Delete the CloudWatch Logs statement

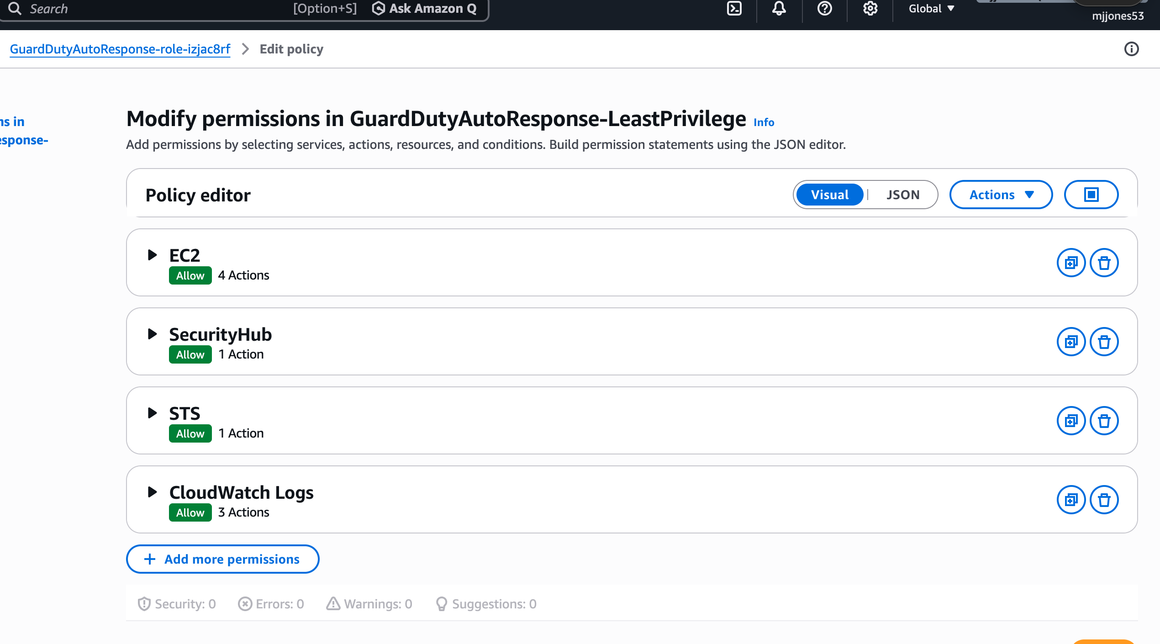point(1104,500)
